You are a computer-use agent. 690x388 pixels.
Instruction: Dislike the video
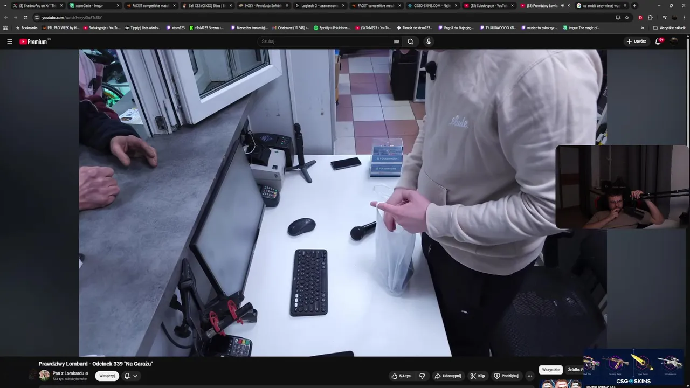pyautogui.click(x=422, y=376)
